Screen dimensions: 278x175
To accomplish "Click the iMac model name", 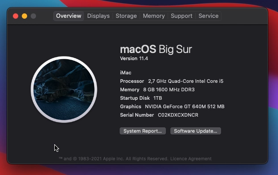I will (x=126, y=73).
